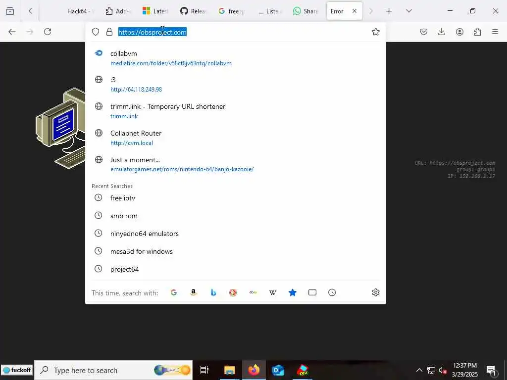Open the Firefox account icon
The height and width of the screenshot is (380, 507).
(x=459, y=32)
